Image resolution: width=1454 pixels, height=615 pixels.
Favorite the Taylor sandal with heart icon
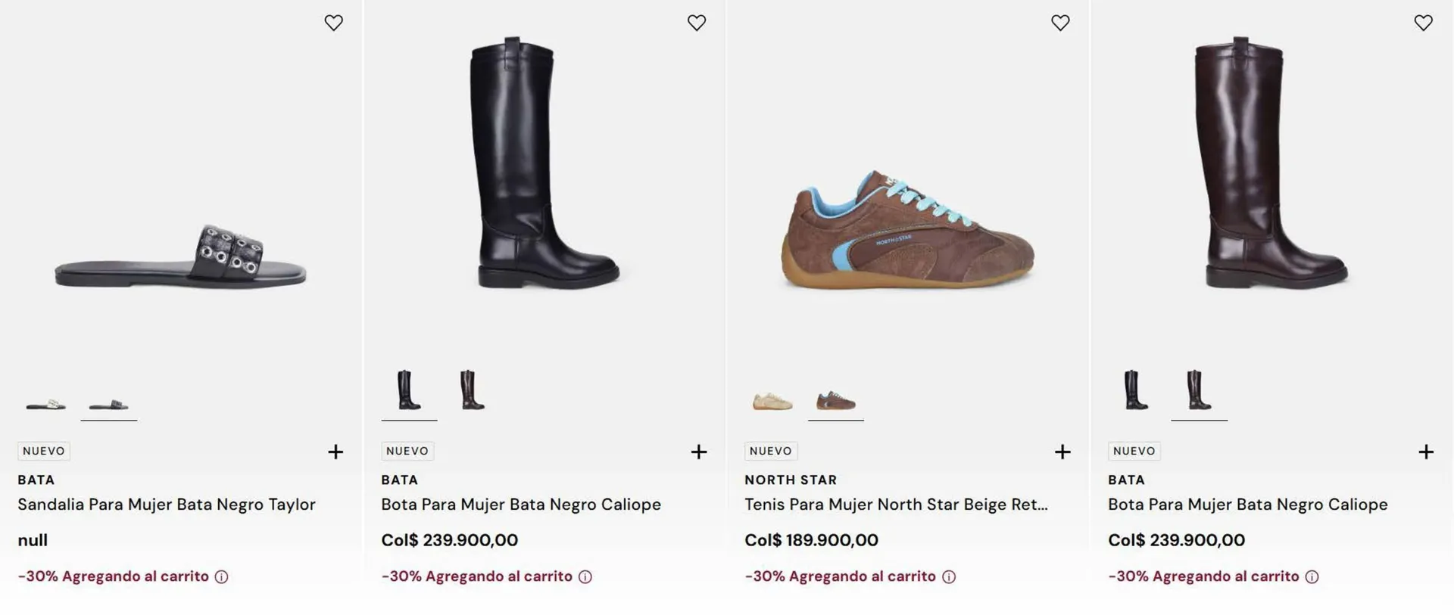click(333, 23)
